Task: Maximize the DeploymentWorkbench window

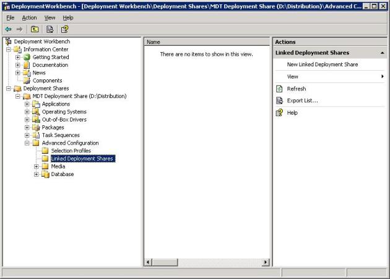Action: (374, 6)
